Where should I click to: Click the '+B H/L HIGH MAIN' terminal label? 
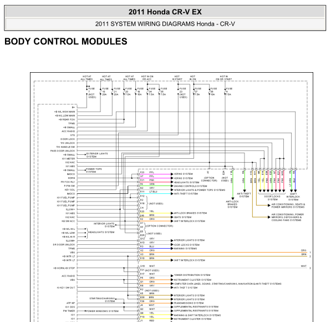point(64,112)
